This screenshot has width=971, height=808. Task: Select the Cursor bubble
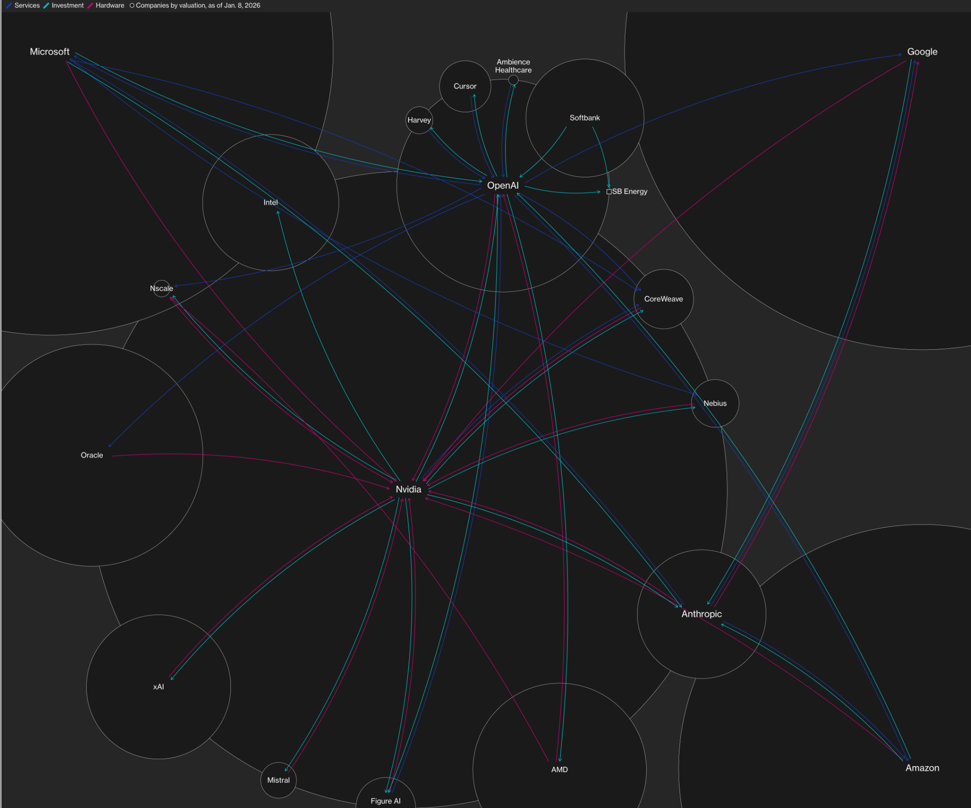pyautogui.click(x=465, y=86)
